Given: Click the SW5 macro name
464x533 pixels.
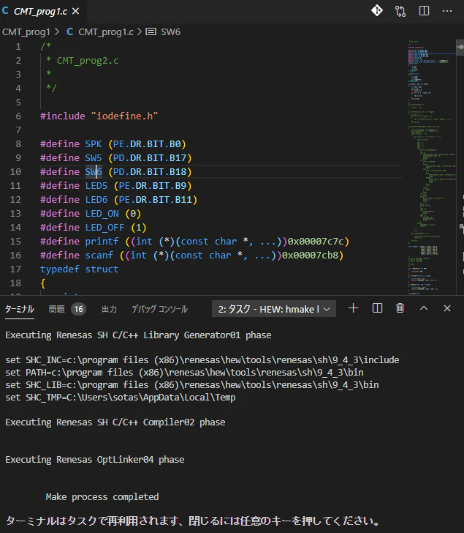Looking at the screenshot, I should [94, 157].
